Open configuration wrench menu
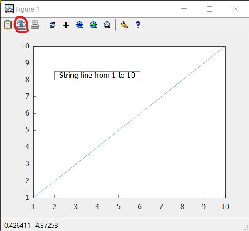This screenshot has height=231, width=249. coord(124,25)
